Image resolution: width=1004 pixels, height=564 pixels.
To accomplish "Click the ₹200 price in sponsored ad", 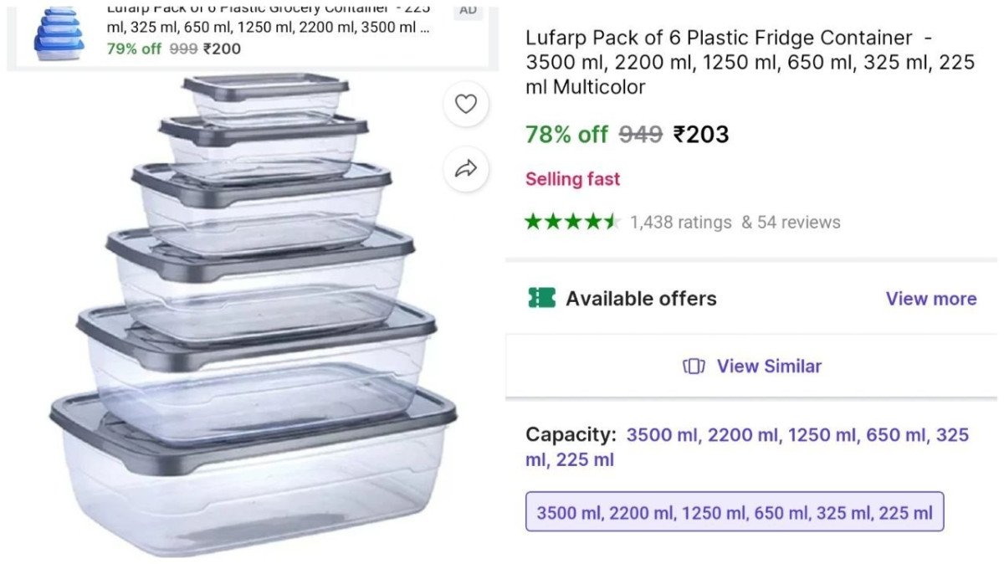I will point(222,49).
